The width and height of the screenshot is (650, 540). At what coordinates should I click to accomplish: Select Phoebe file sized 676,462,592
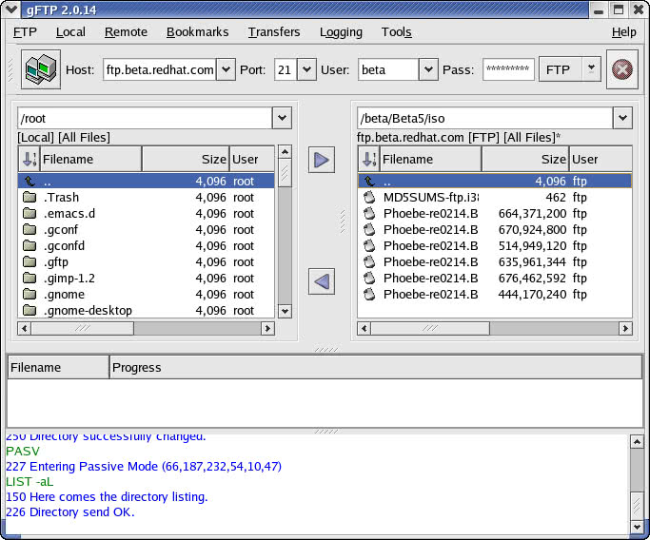coord(495,278)
